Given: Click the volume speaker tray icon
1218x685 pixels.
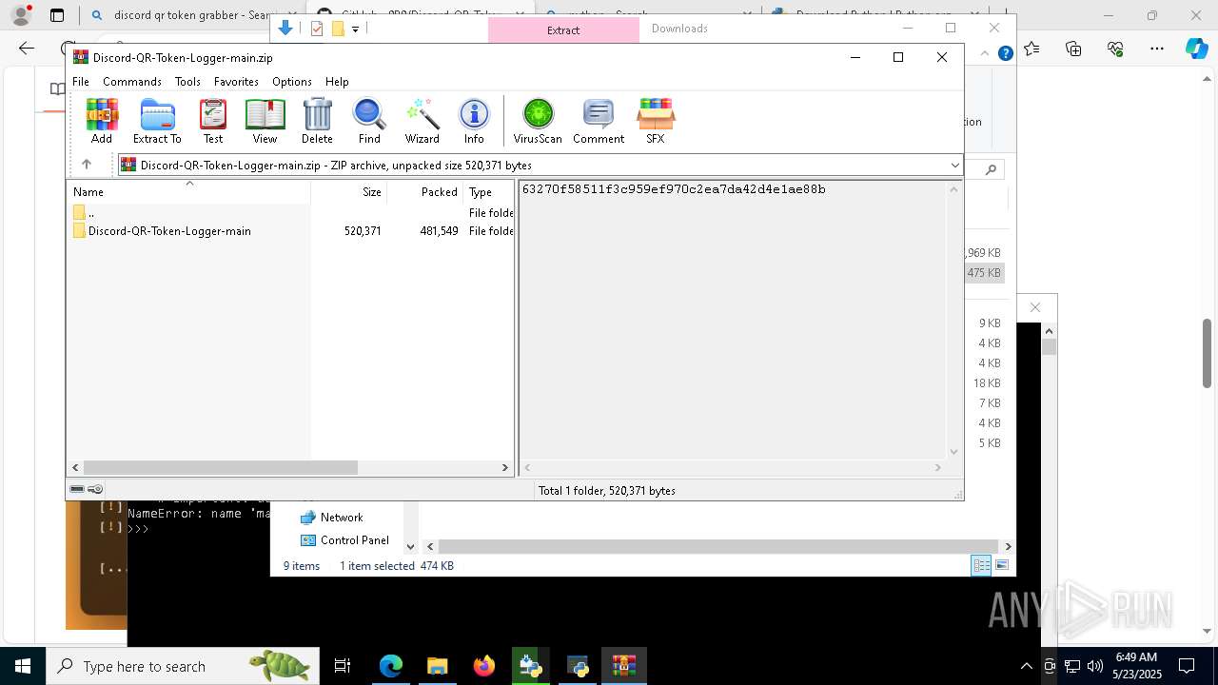Looking at the screenshot, I should [x=1095, y=666].
